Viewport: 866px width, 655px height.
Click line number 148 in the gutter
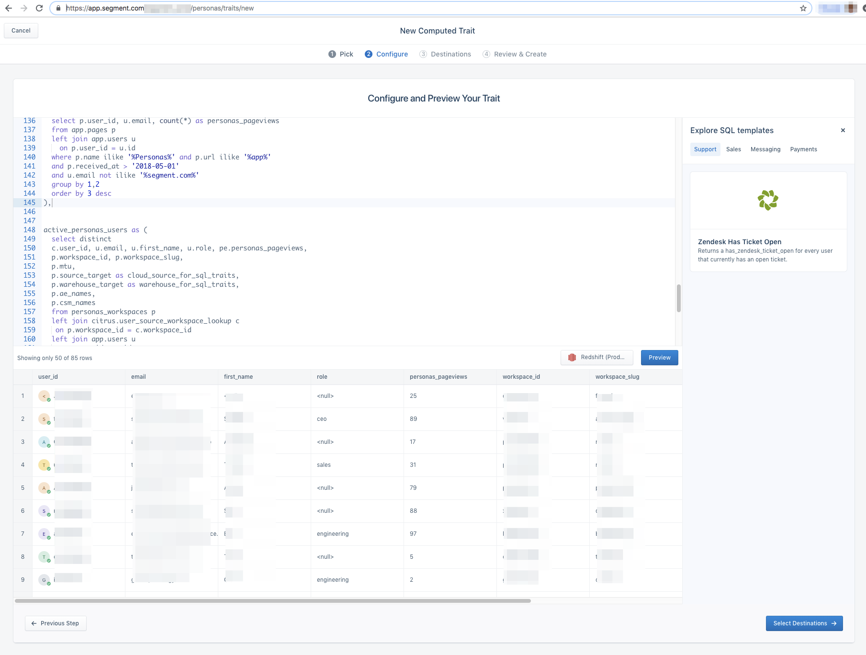click(x=29, y=230)
